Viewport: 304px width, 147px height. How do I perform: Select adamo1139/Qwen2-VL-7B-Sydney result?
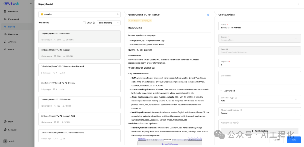click(x=79, y=86)
